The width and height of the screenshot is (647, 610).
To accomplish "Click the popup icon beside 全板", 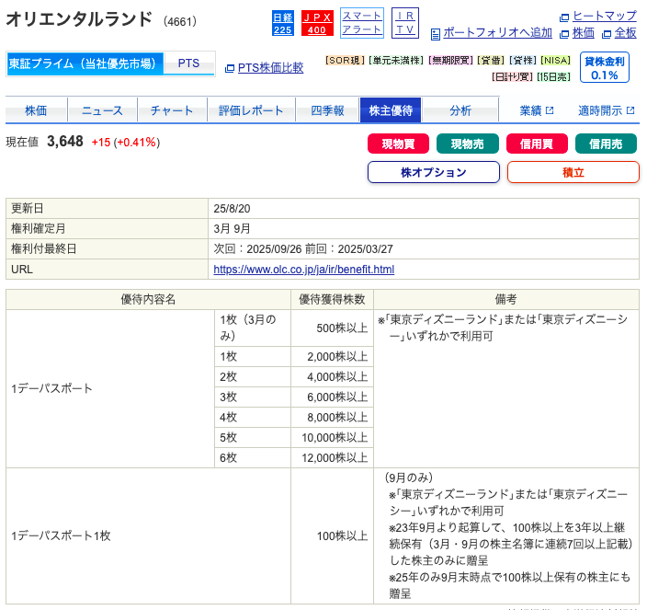I will coord(607,34).
